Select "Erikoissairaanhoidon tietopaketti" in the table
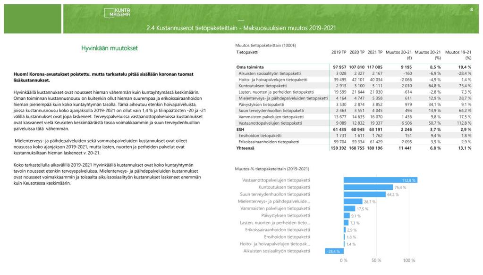483x275 pixels. [269, 142]
